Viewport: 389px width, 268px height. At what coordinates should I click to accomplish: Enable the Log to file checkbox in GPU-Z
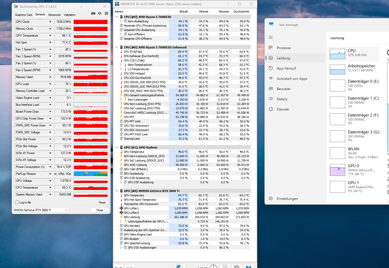point(17,202)
